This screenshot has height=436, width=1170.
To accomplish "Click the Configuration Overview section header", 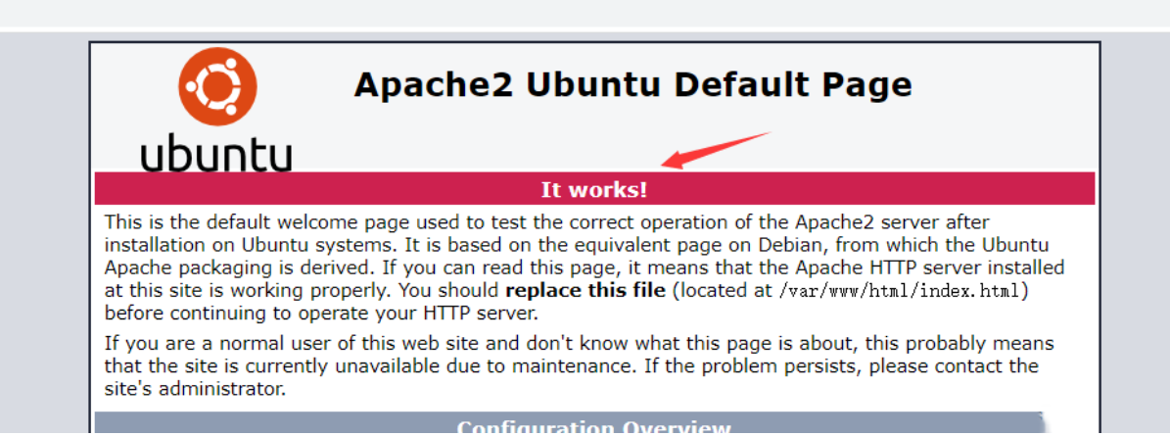I will (593, 427).
